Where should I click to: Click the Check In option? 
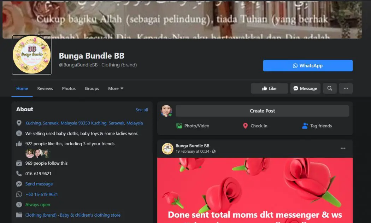[x=255, y=126]
